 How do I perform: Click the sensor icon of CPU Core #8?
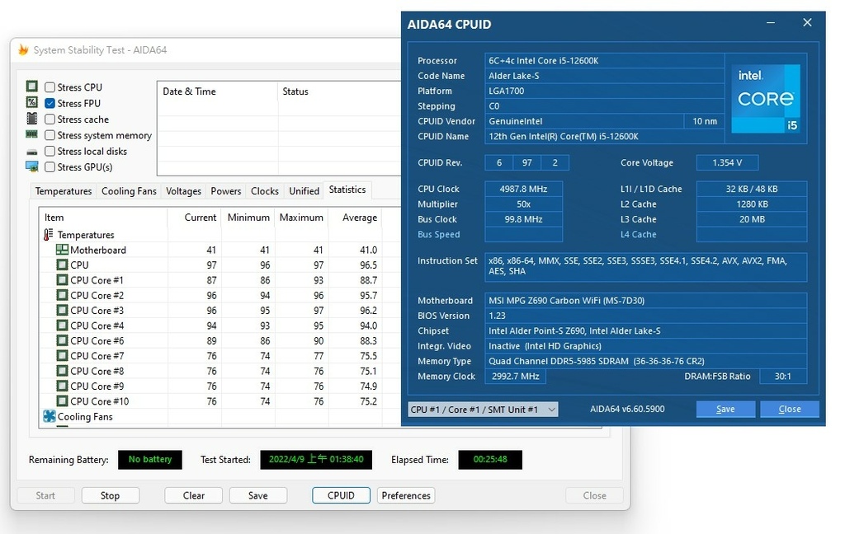pyautogui.click(x=62, y=370)
